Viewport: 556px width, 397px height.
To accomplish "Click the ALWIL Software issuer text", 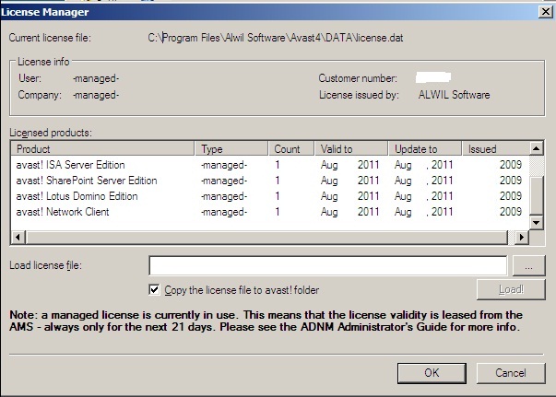I will 454,95.
